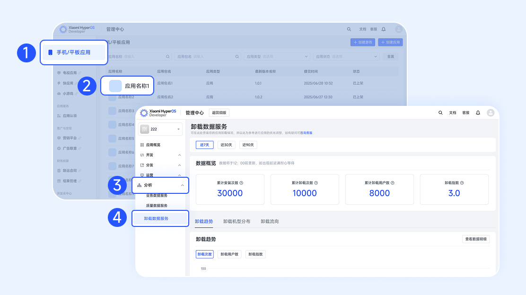Click phone icon beside 手机/平板应用
Image resolution: width=526 pixels, height=295 pixels.
pos(50,52)
